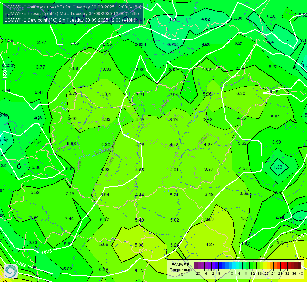Click the 4.62 dew point value
Image resolution: width=307 pixels, height=282 pixels.
tap(206, 19)
